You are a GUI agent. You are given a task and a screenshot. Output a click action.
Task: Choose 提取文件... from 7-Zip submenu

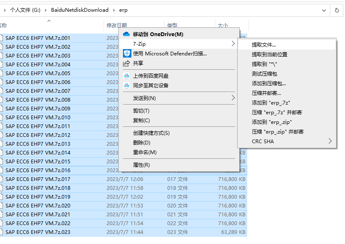[264, 45]
